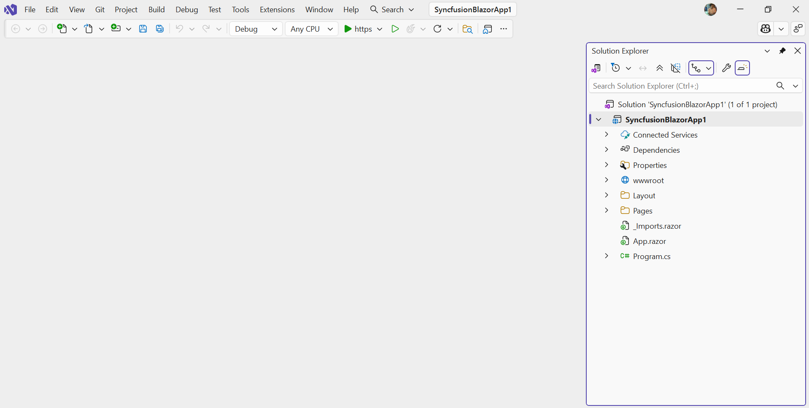This screenshot has height=408, width=809.
Task: Expand the Pages folder
Action: [x=607, y=210]
